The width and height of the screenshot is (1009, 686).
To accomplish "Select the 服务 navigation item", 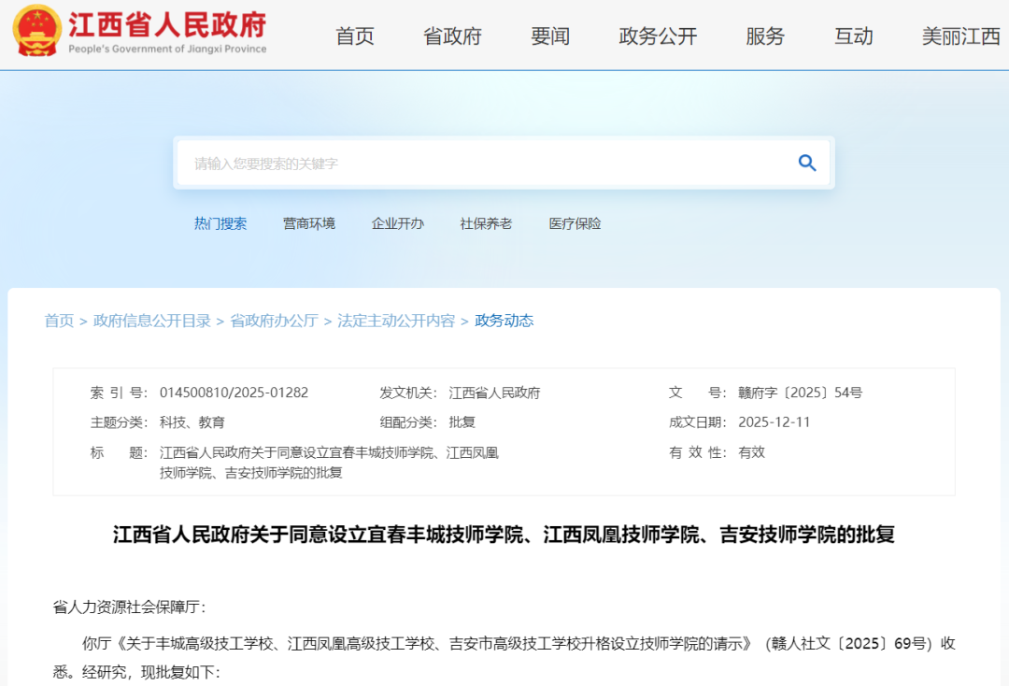I will (766, 36).
